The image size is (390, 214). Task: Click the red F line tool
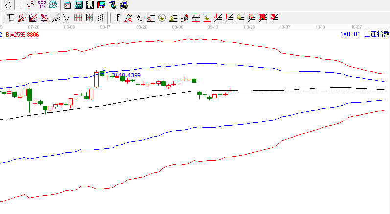229,18
